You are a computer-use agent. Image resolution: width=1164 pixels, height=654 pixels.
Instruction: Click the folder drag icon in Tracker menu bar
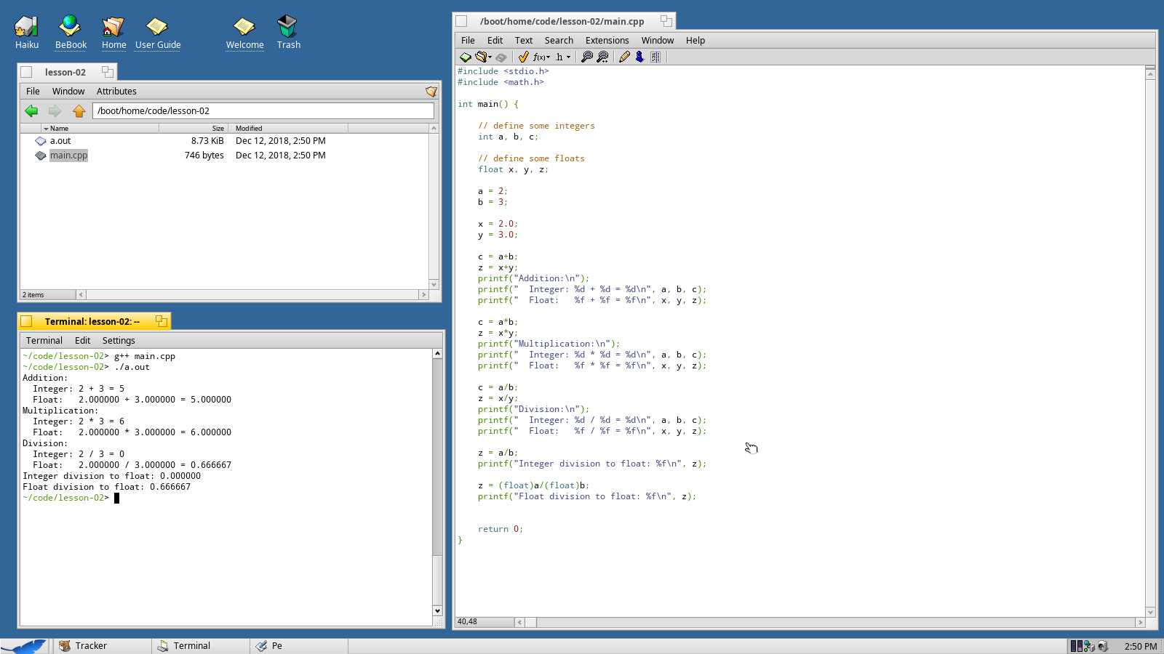tap(431, 92)
